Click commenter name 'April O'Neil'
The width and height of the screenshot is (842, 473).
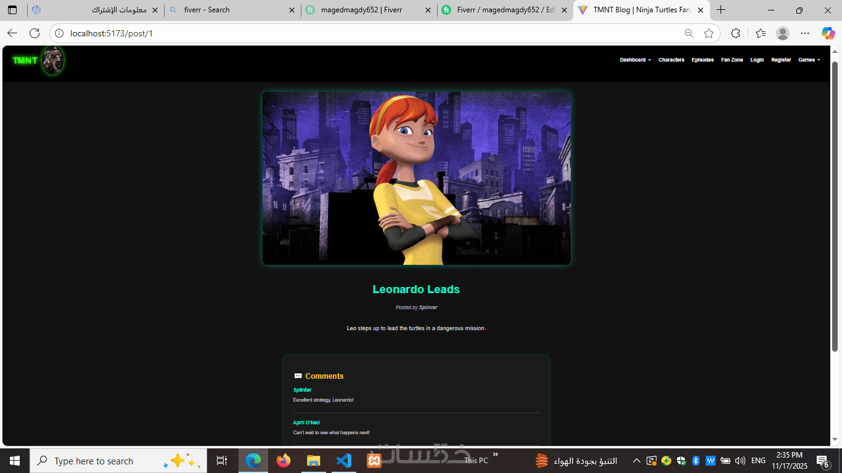(306, 422)
